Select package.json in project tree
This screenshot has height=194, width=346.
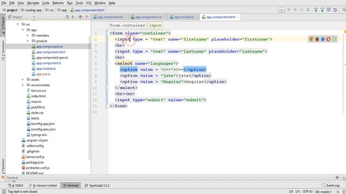click(x=35, y=162)
